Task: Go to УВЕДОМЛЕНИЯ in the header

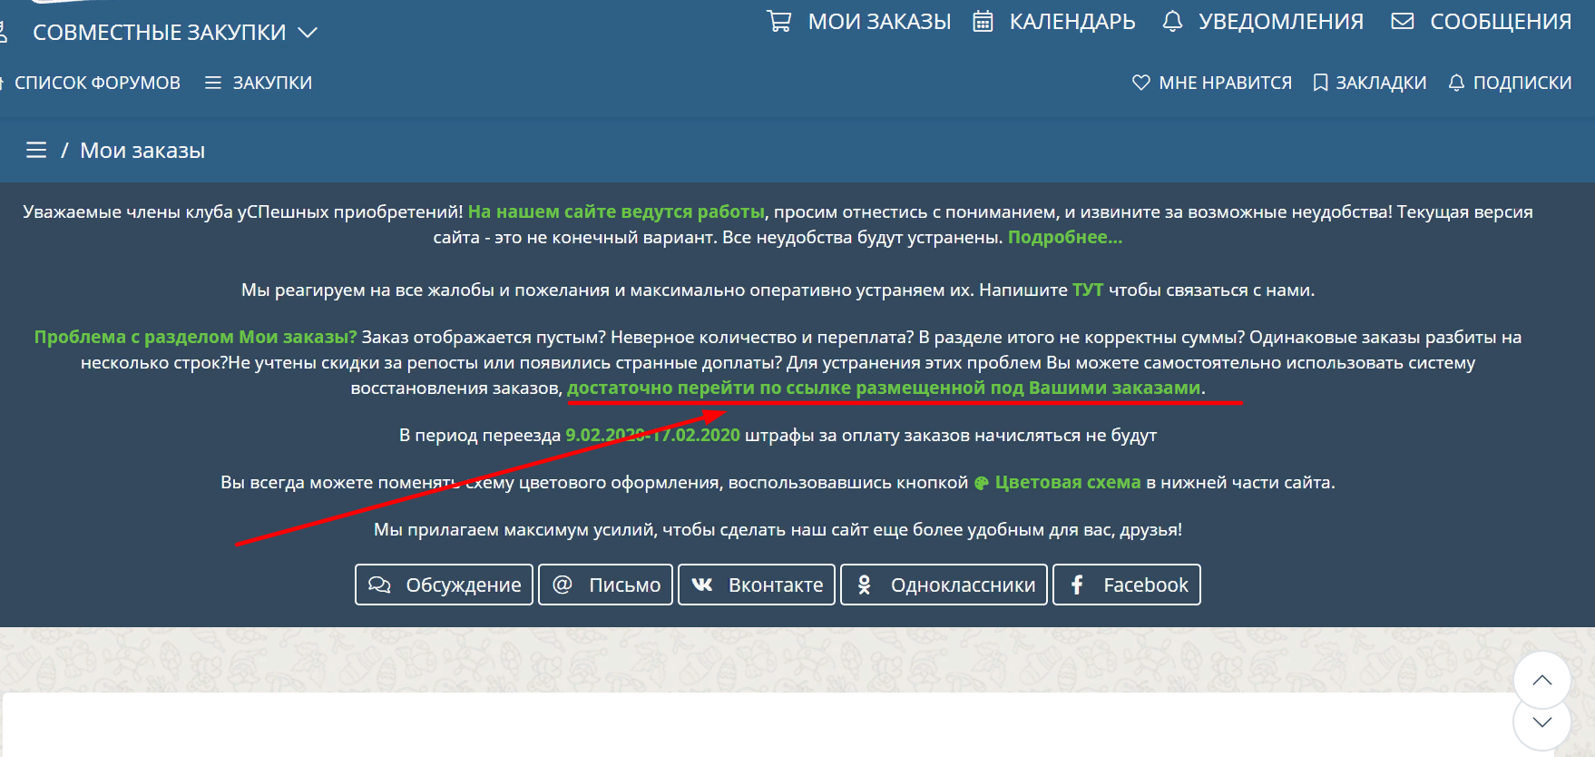Action: [x=1281, y=21]
